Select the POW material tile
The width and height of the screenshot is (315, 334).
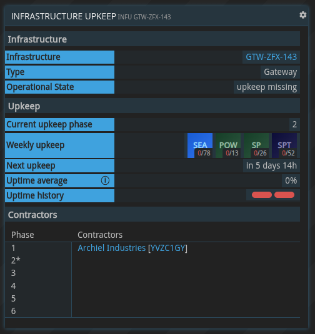point(228,145)
